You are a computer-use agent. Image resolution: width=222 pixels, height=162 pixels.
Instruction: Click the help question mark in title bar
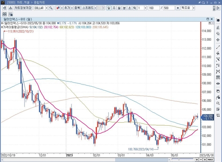tap(207, 2)
